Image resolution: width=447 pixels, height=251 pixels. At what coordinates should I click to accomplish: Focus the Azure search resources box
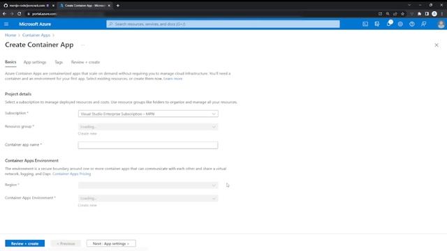pos(223,24)
